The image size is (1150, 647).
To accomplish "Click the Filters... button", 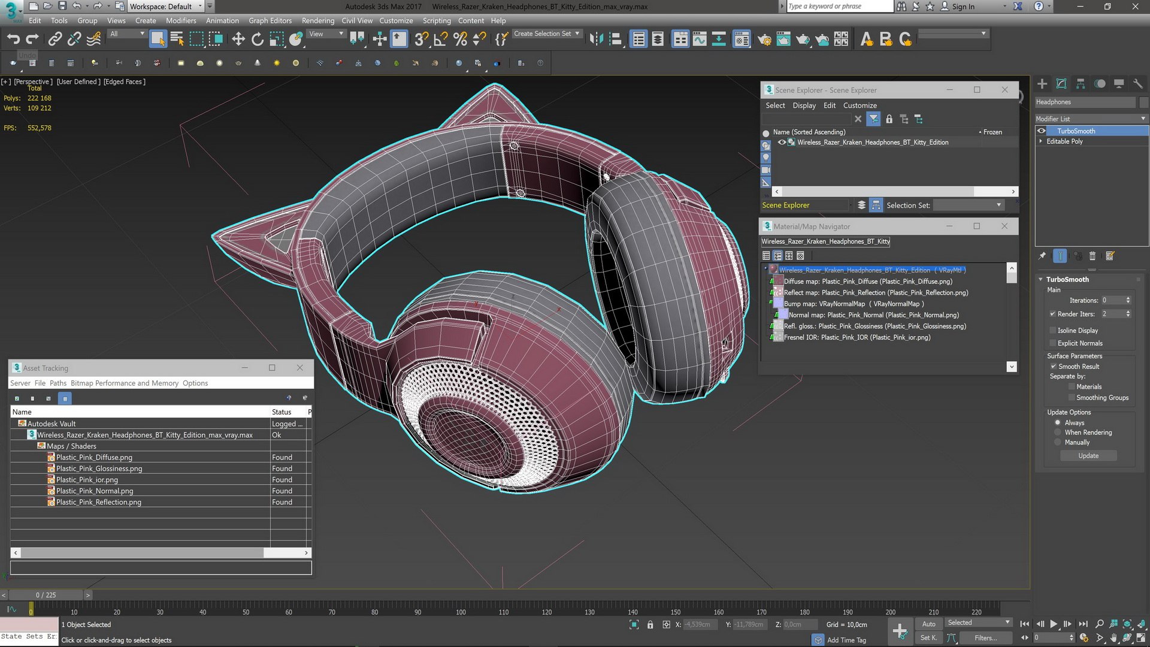I will pos(985,638).
